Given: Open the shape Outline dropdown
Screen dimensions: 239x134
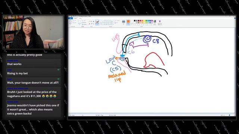Looking at the screenshot, I should [117, 21].
